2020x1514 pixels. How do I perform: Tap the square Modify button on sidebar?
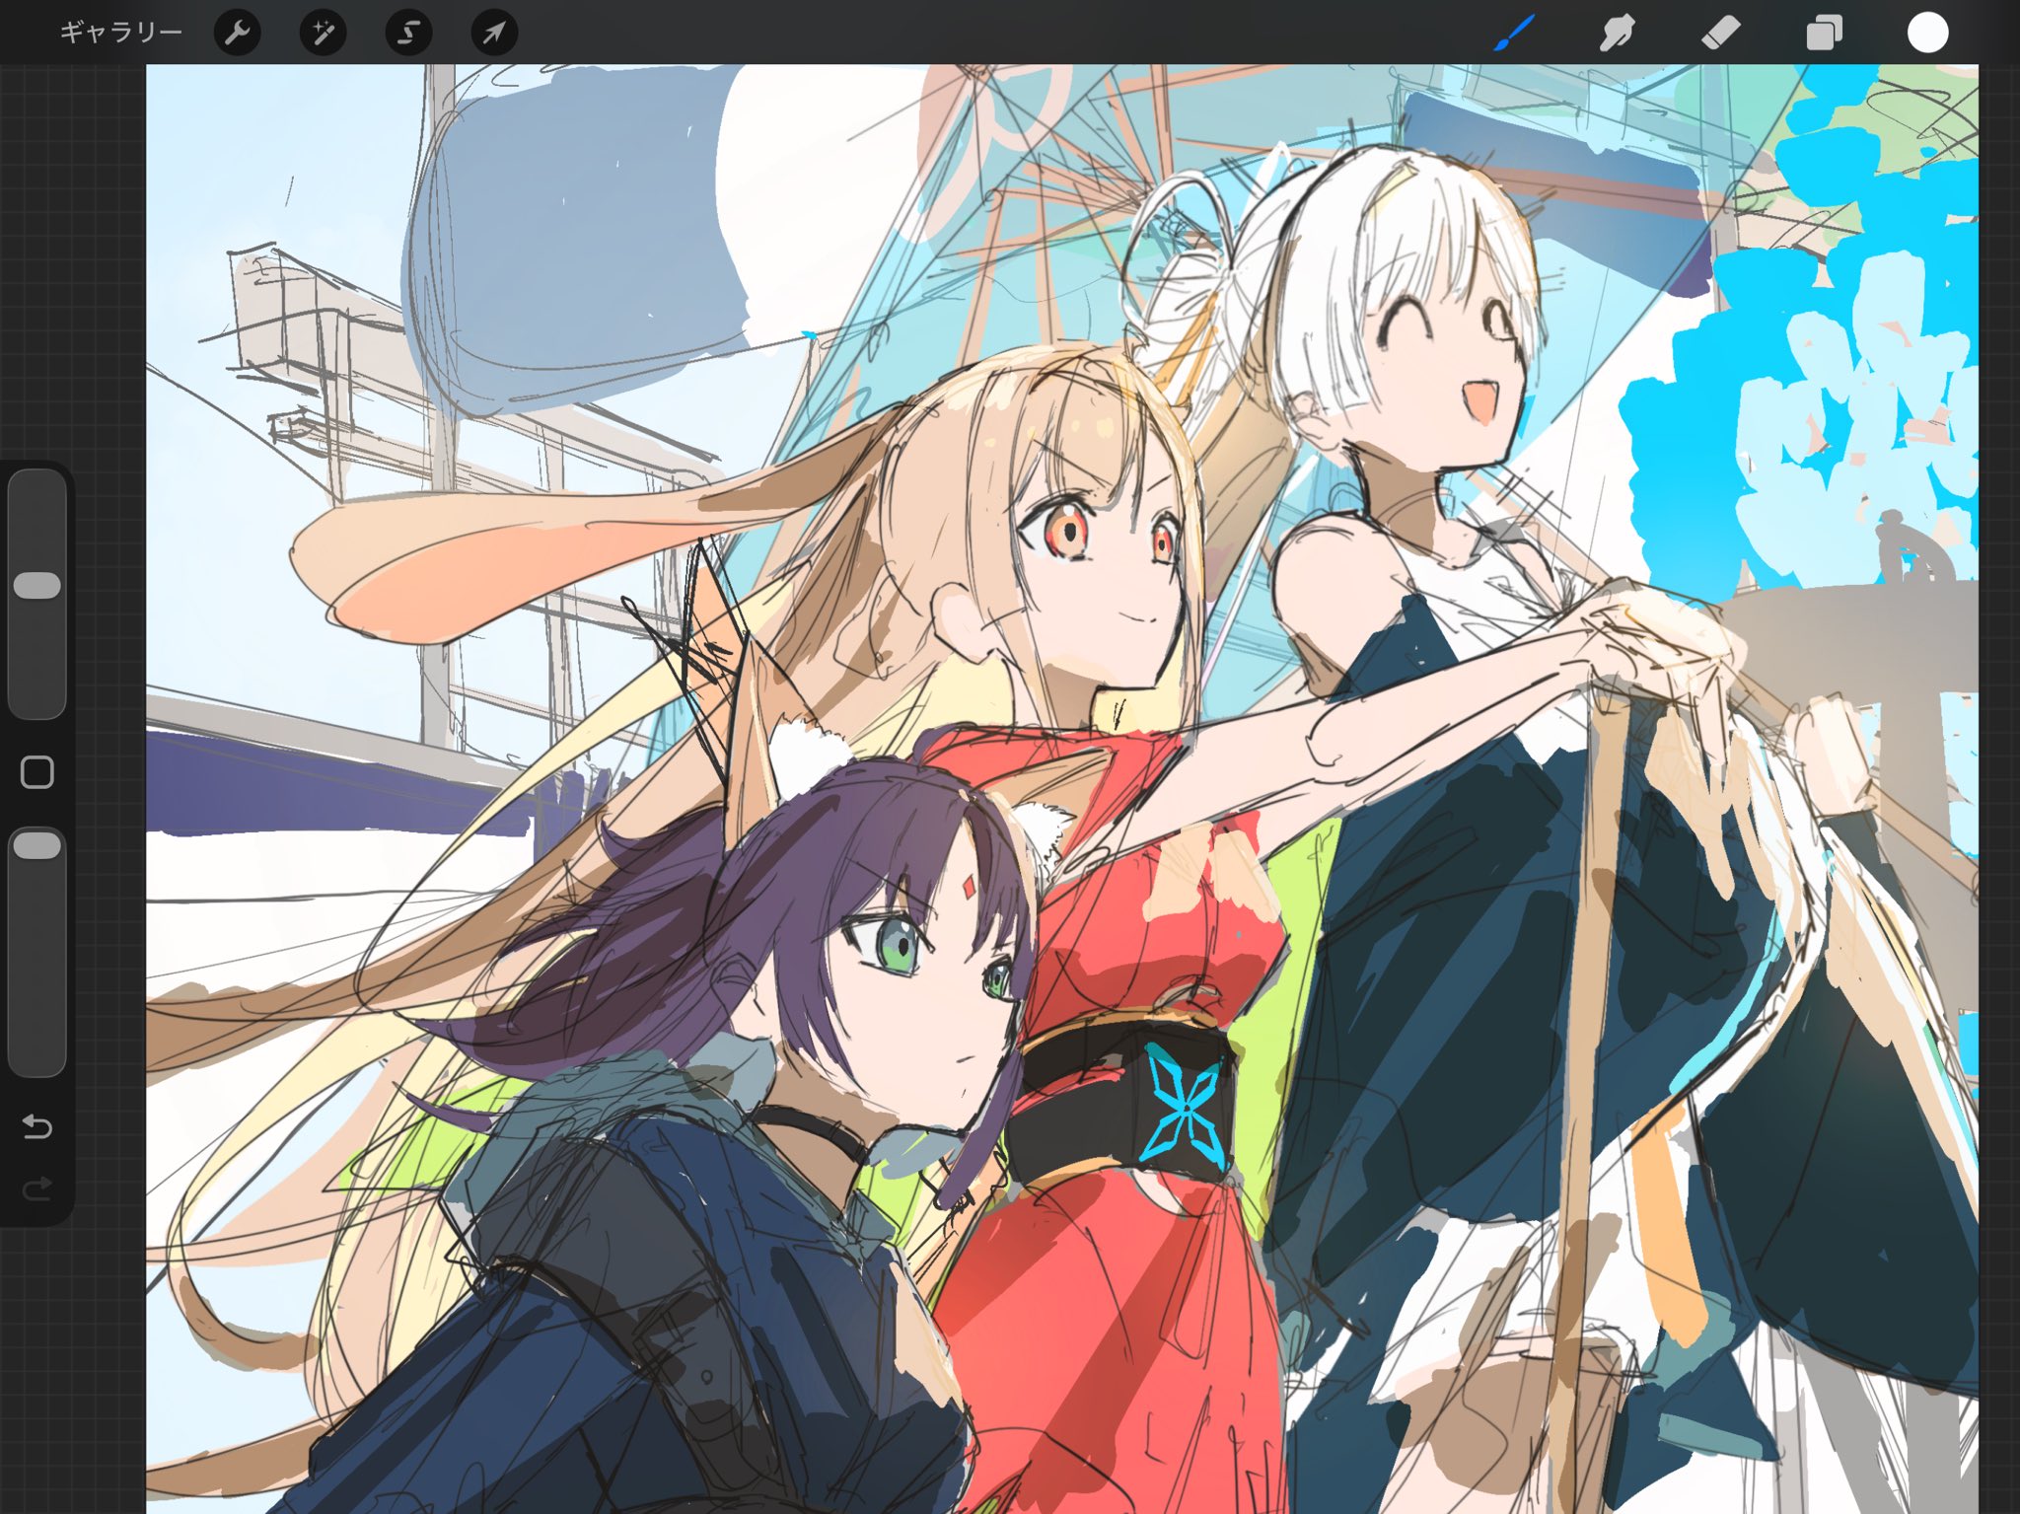pos(37,772)
